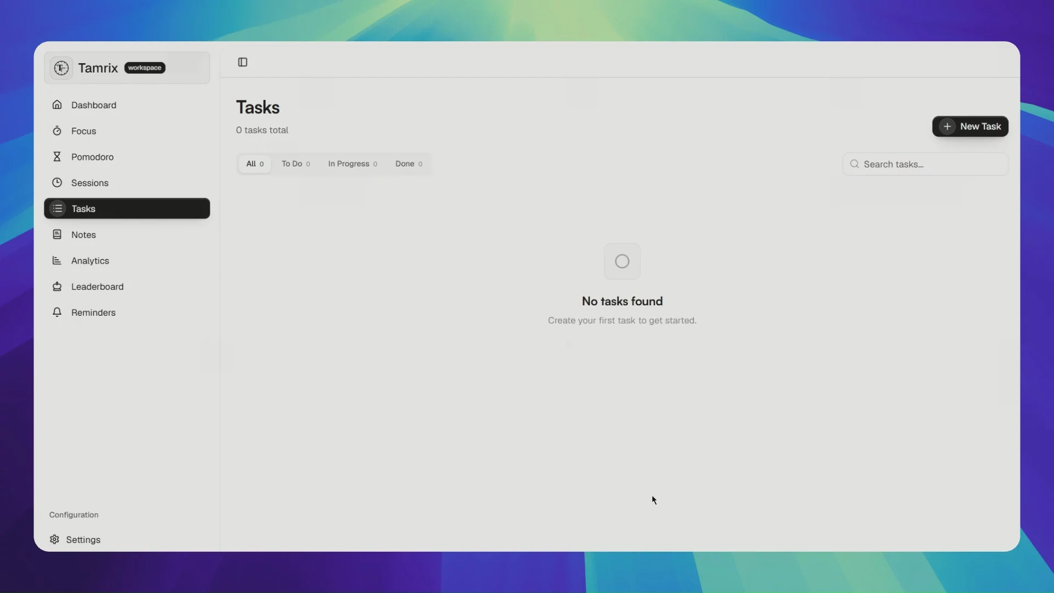Switch to the To Do tab
Viewport: 1054px width, 593px height.
click(296, 164)
